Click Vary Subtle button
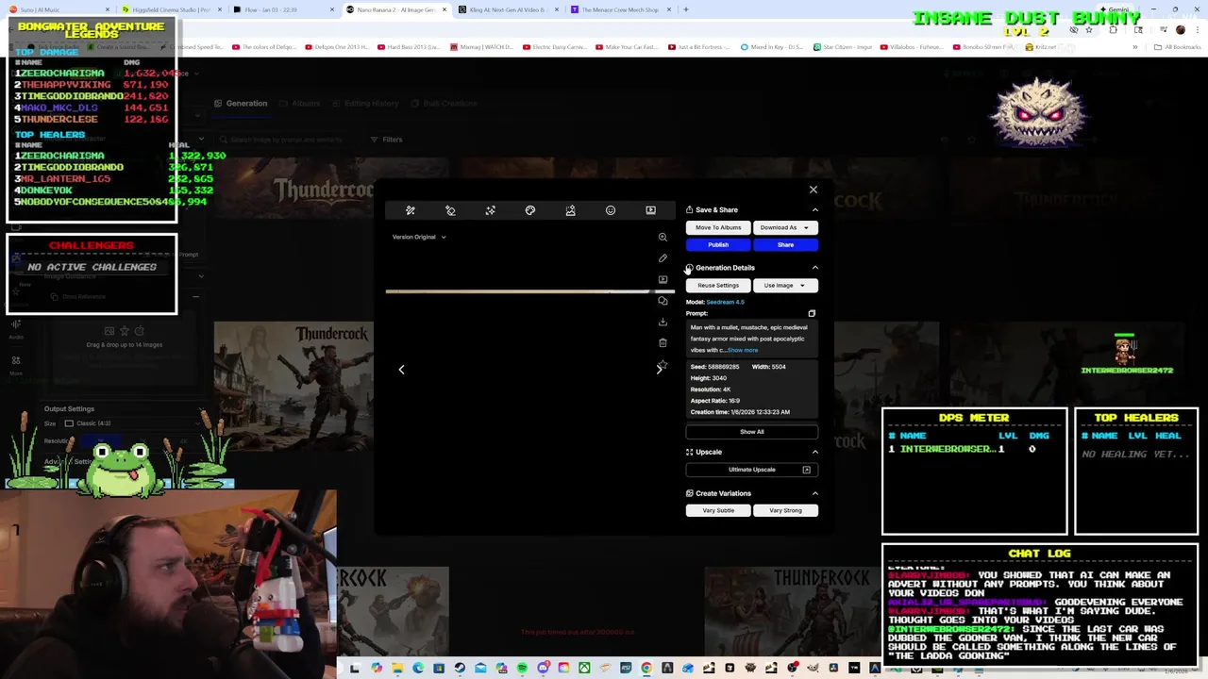 718,510
